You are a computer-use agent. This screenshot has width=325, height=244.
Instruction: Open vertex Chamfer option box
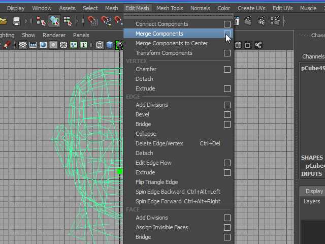[227, 69]
